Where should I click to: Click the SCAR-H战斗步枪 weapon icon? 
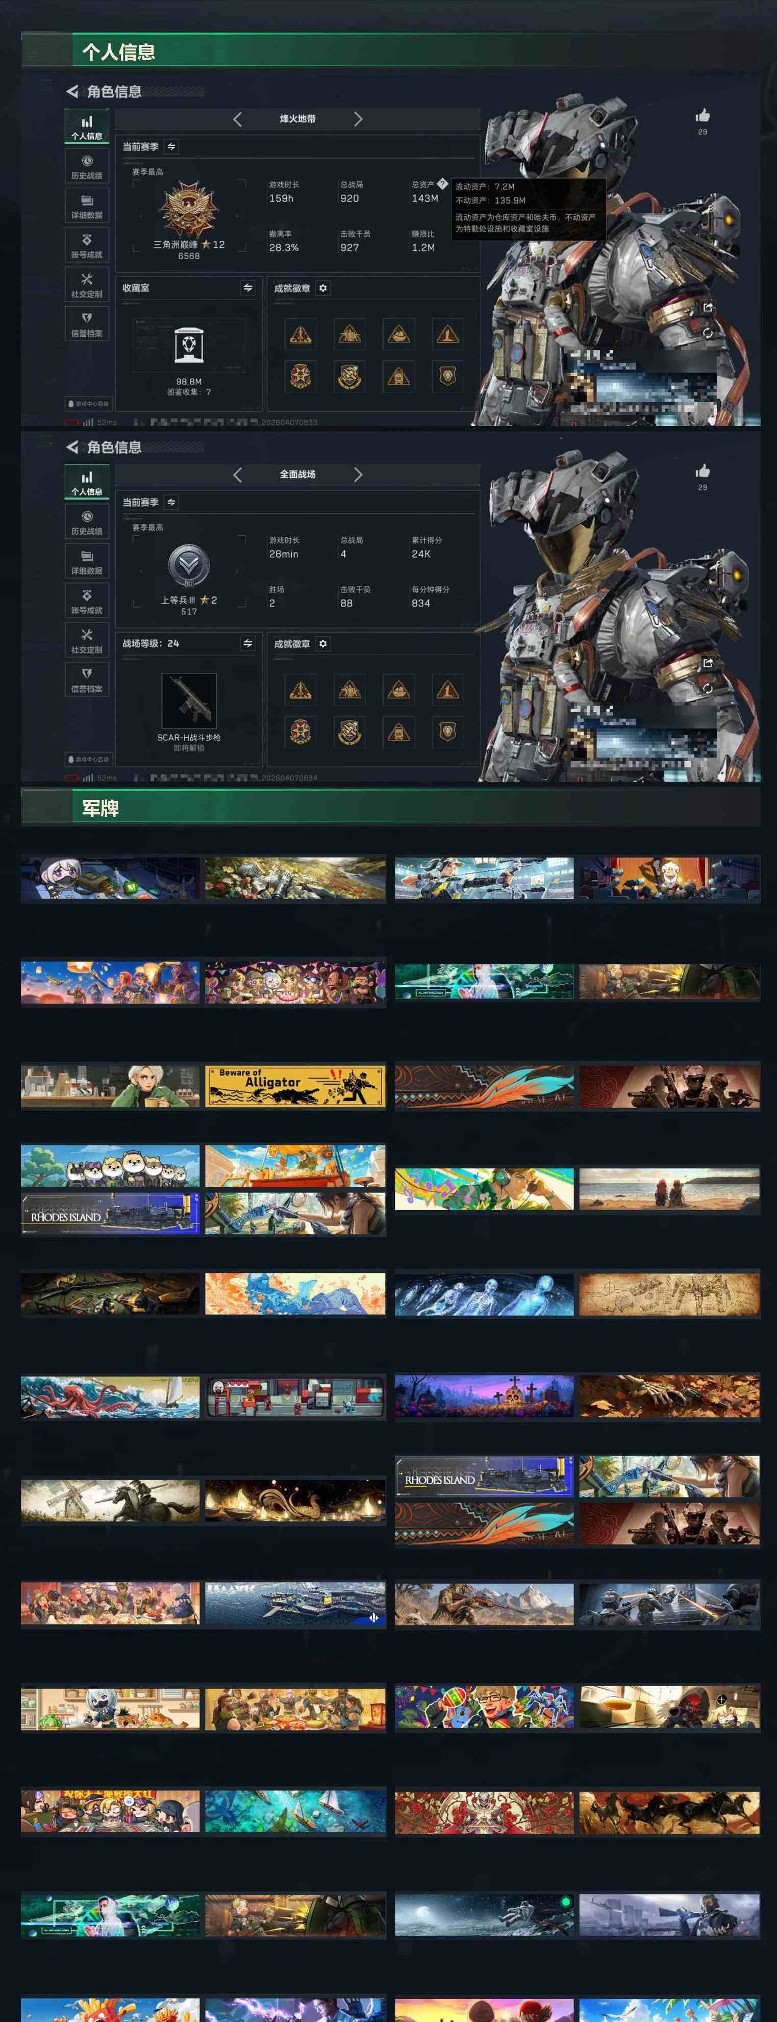[x=189, y=700]
